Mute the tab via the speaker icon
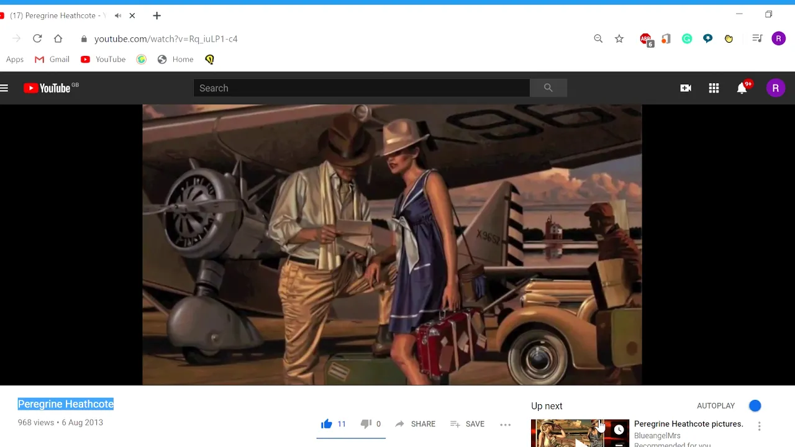 point(118,16)
